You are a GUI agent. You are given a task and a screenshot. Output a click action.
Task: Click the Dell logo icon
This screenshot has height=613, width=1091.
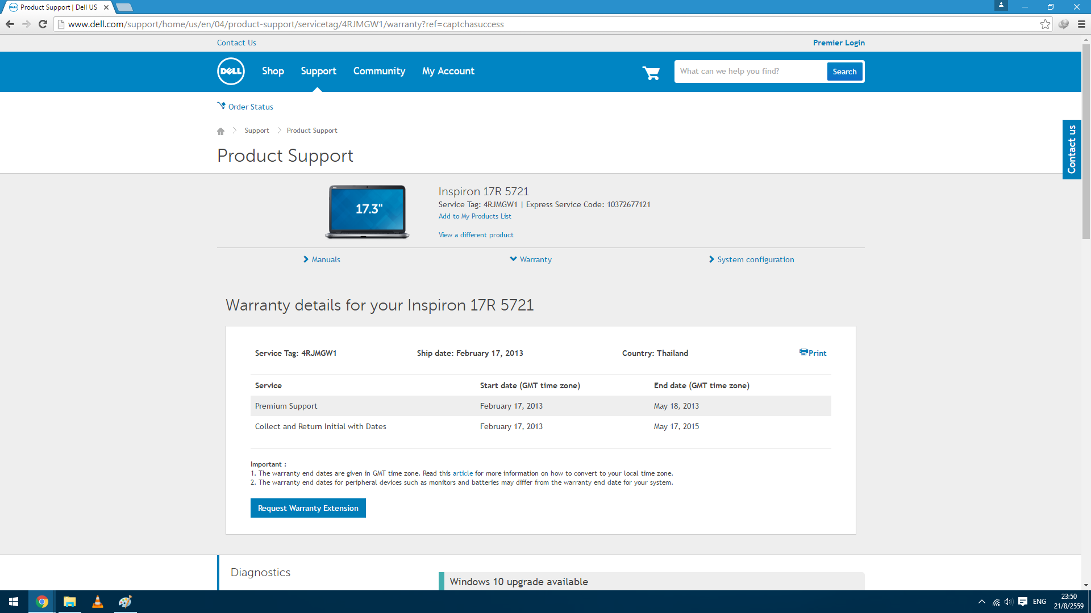point(231,72)
